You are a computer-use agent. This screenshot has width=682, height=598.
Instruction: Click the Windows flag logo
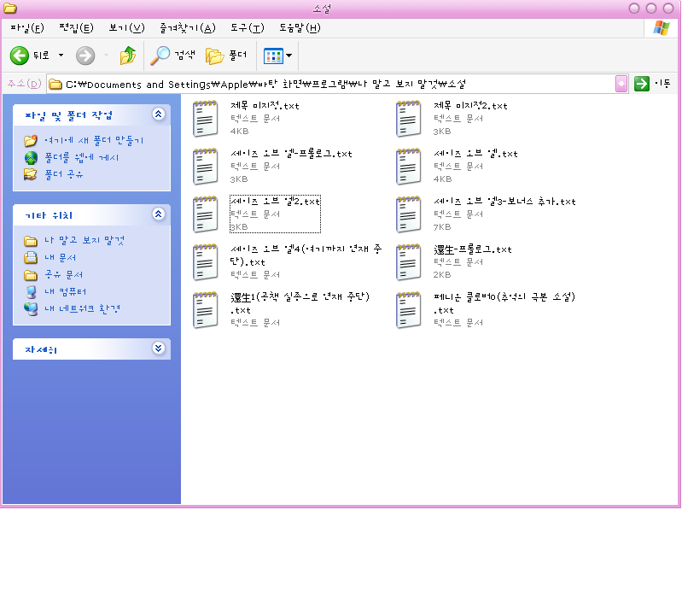pyautogui.click(x=662, y=28)
